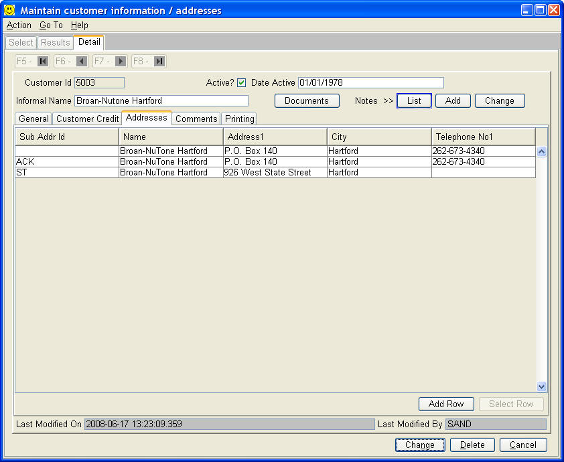
Task: Select the Detail tab
Action: (x=89, y=42)
